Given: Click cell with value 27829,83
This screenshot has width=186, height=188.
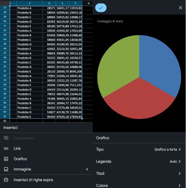Looking at the screenshot, I should pyautogui.click(x=76, y=117).
